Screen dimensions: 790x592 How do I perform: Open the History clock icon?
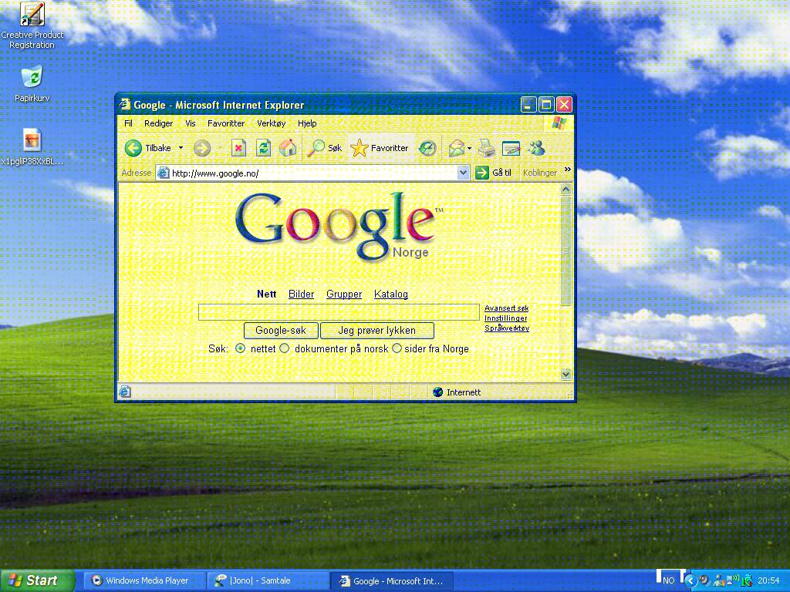[427, 148]
